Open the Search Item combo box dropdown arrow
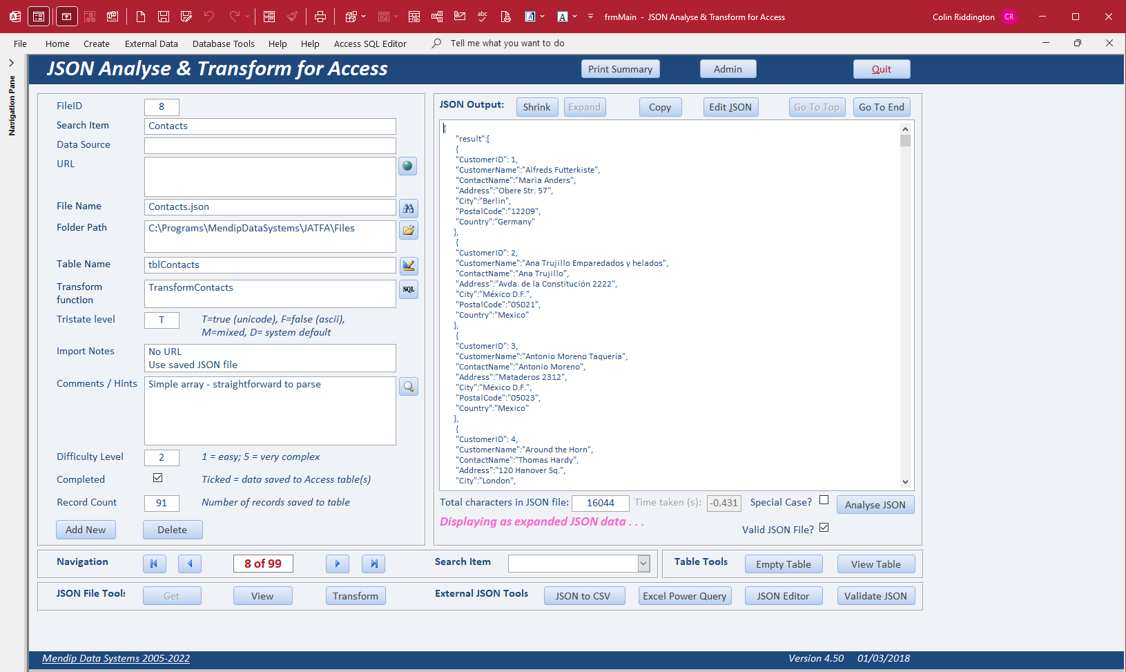Viewport: 1126px width, 672px height. [x=643, y=564]
